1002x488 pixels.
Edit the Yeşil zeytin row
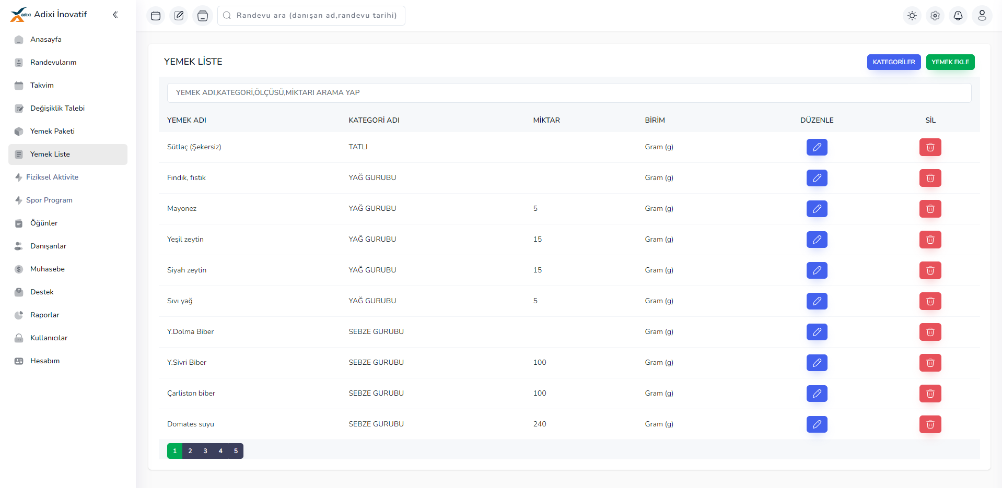tap(817, 240)
